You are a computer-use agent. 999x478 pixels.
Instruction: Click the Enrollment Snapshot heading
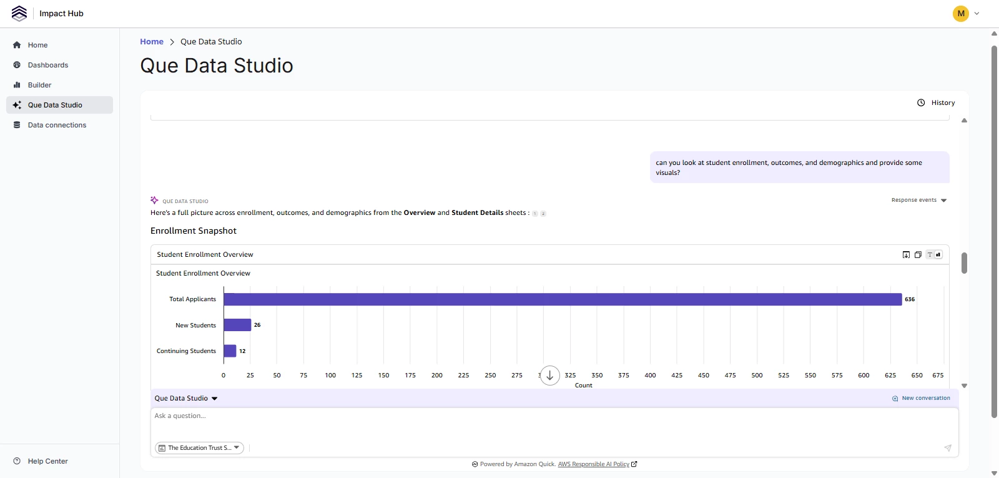194,231
